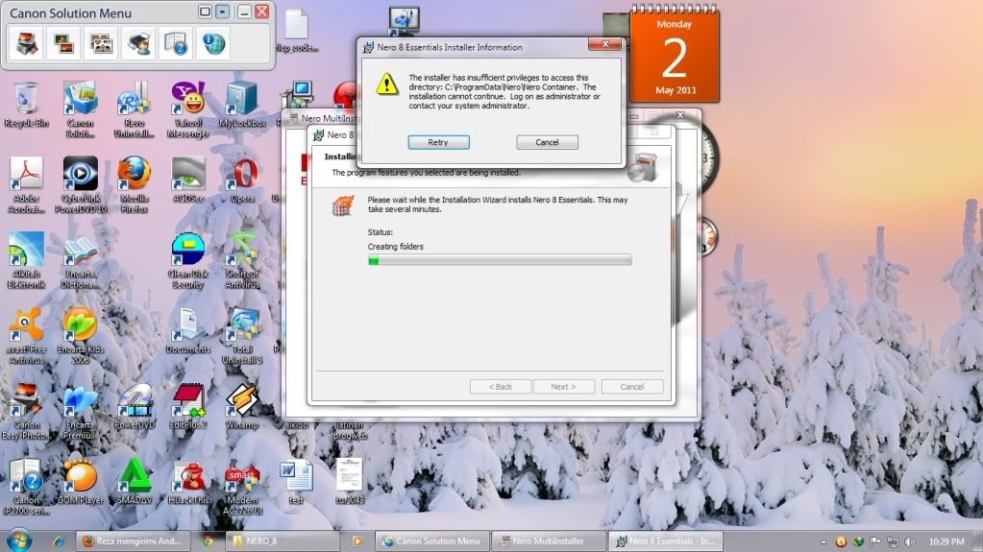
Task: Select the tu3043 document desktop icon
Action: click(349, 482)
